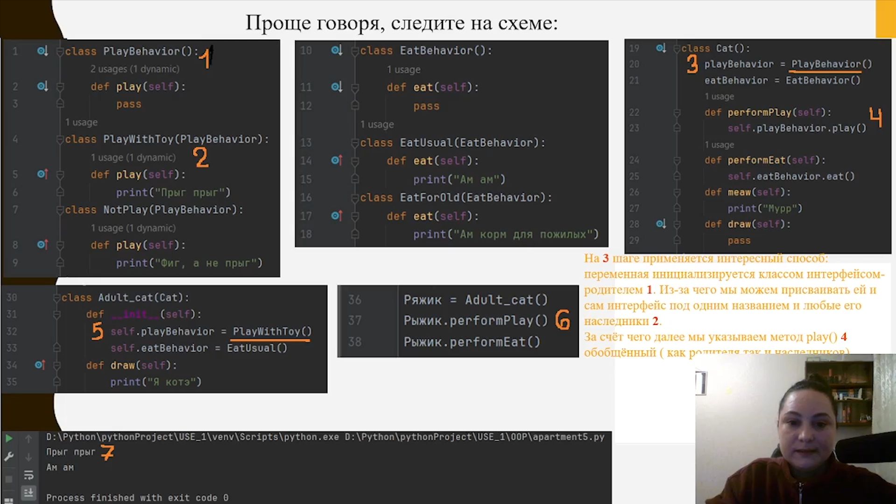Click 'Adult_cat()' assignment on line 36
Image resolution: width=896 pixels, height=504 pixels.
click(x=507, y=300)
